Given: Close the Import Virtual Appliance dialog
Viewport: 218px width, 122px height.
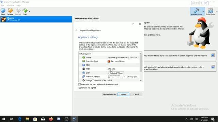Looking at the screenshot, I should (x=140, y=24).
